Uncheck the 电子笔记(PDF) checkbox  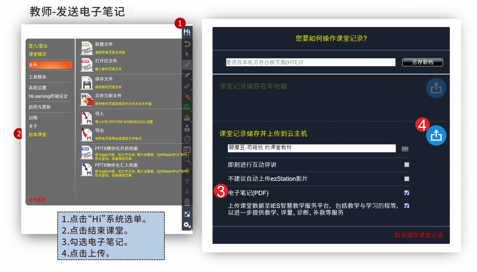(x=407, y=193)
